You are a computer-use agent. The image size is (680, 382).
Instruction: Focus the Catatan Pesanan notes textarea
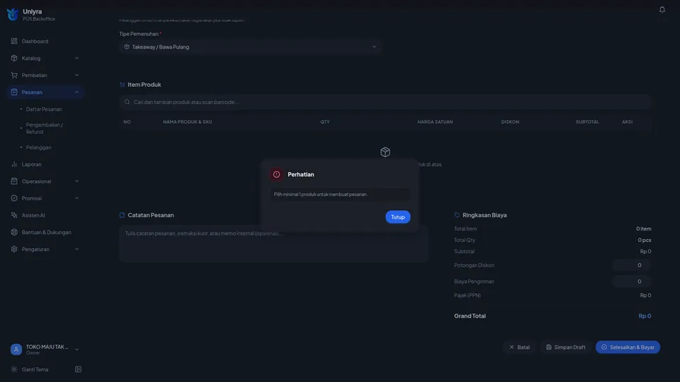[x=273, y=243]
